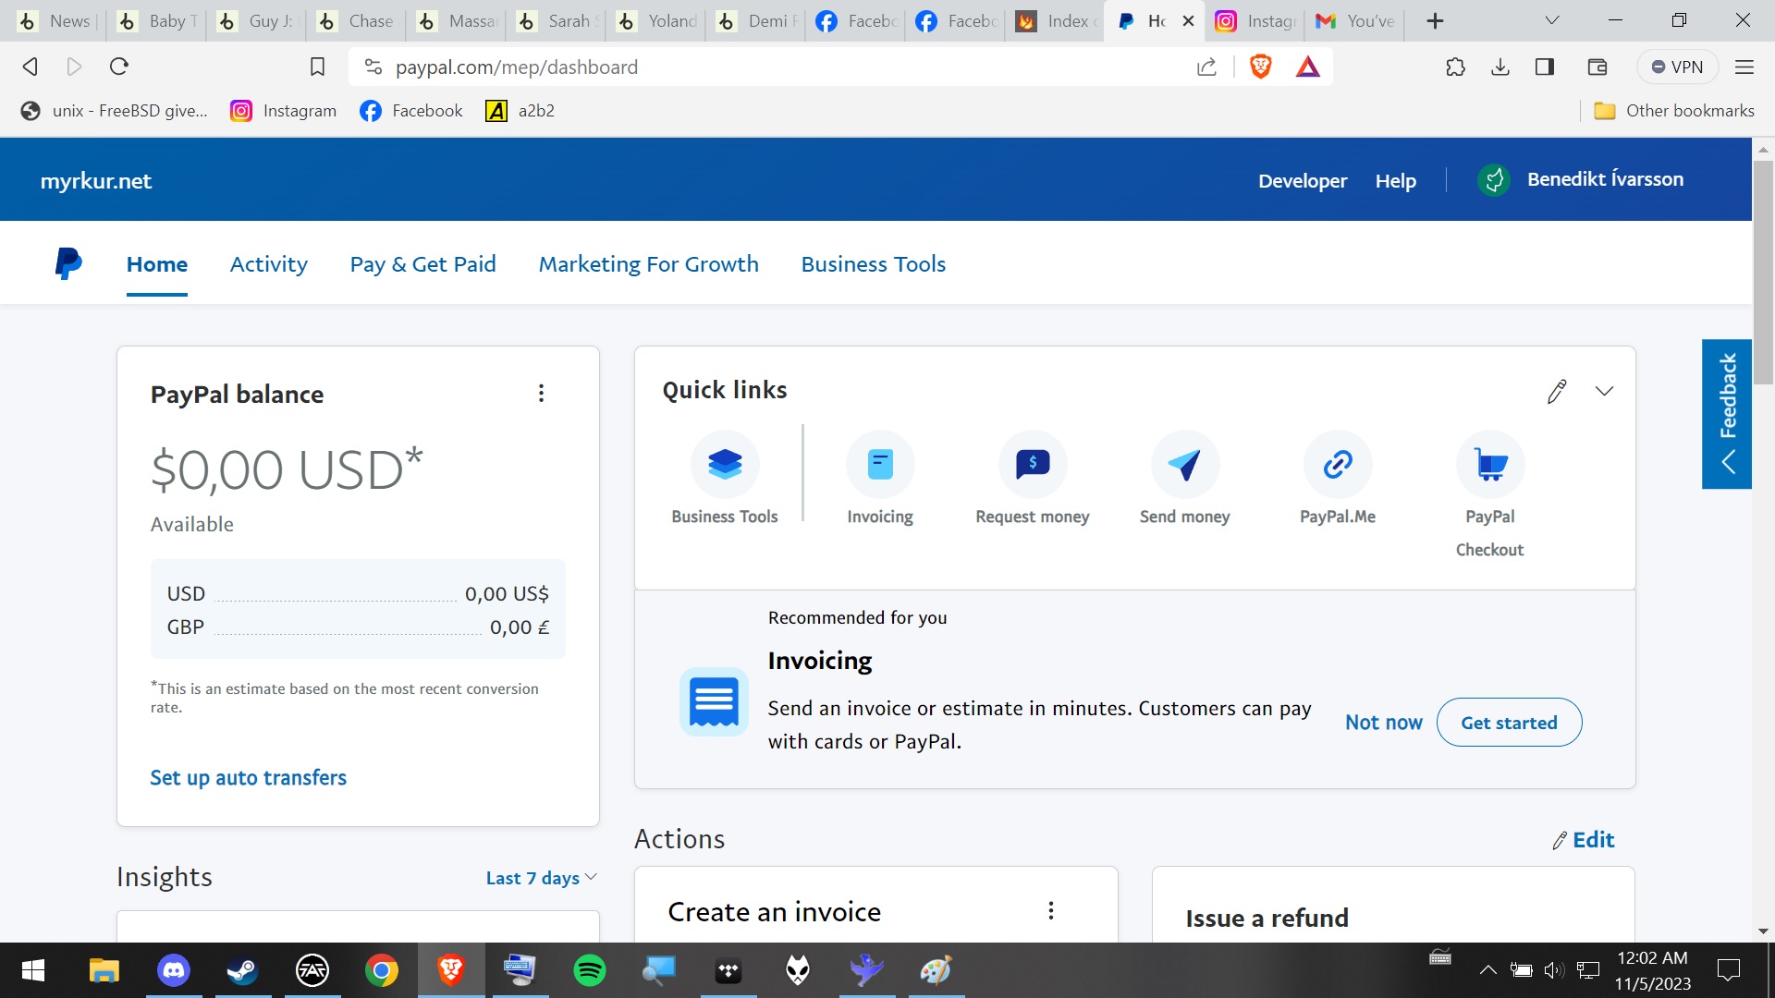Open the Windows notification center
1775x998 pixels.
(x=1729, y=970)
